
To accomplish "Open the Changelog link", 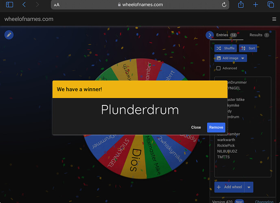I will (x=264, y=201).
